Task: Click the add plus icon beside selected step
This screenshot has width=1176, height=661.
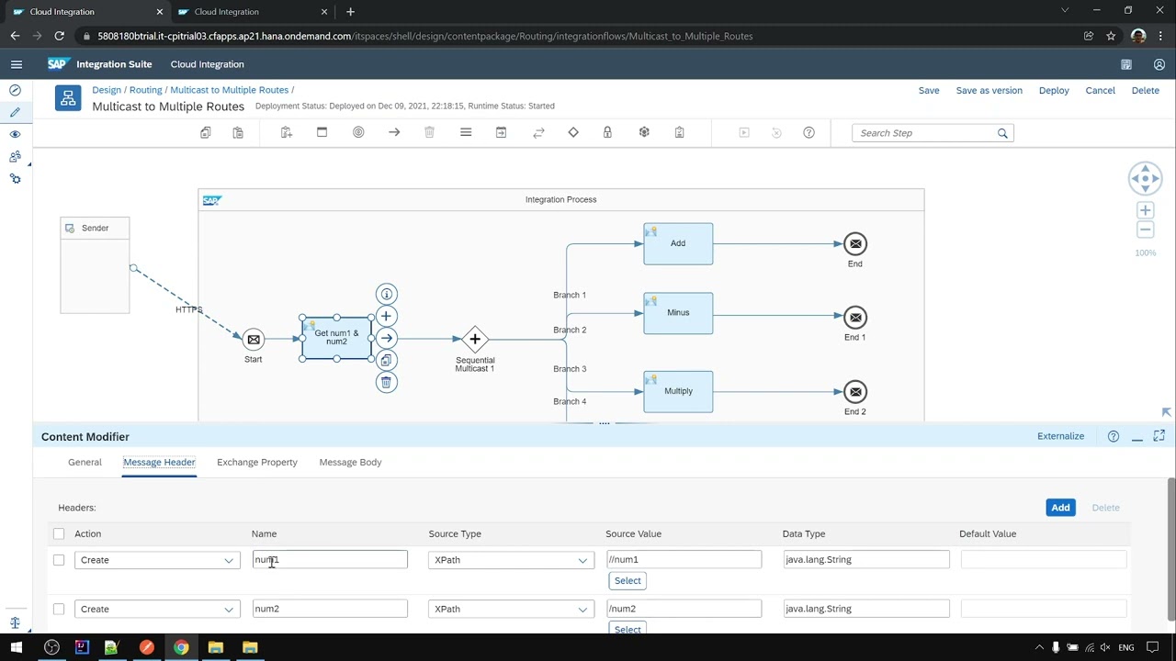Action: click(x=386, y=316)
